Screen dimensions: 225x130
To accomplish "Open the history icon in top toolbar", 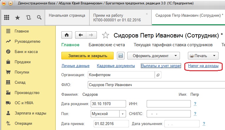I will coord(28,18).
